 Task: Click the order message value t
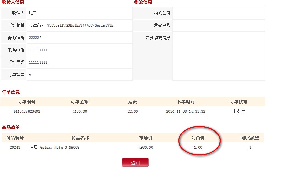(x=30, y=75)
